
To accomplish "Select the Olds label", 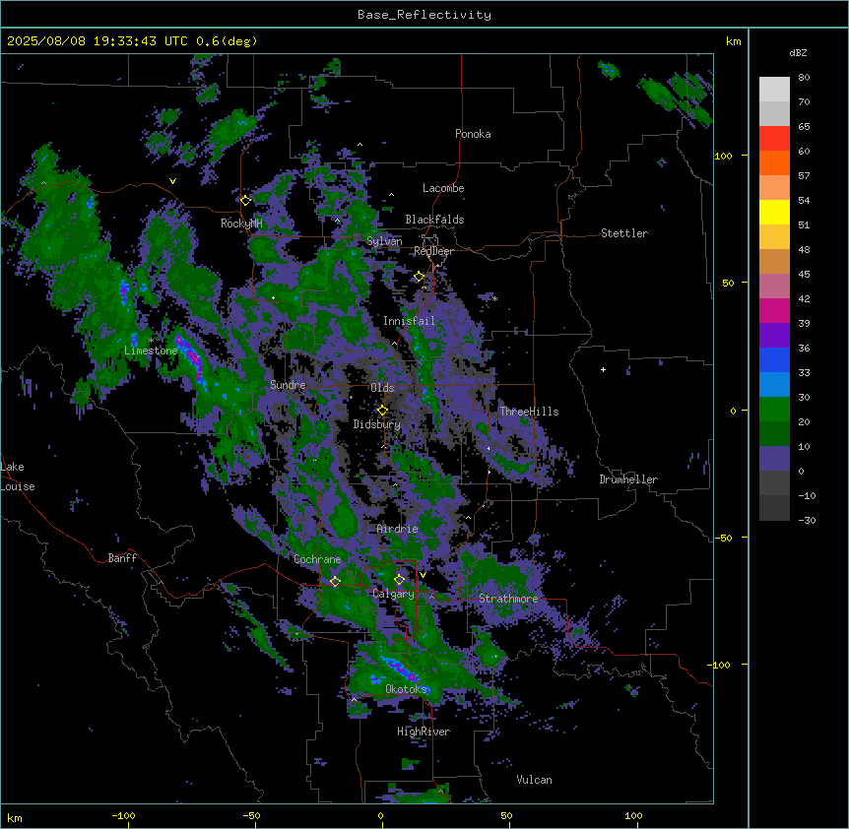I will tap(382, 388).
